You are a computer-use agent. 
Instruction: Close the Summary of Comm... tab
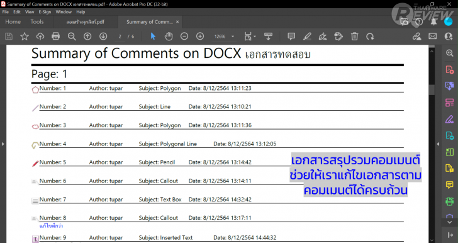point(177,22)
